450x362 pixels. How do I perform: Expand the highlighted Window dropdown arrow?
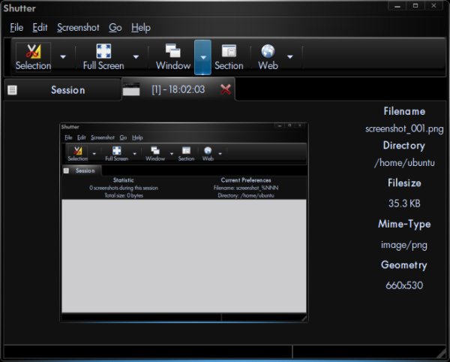click(x=202, y=57)
